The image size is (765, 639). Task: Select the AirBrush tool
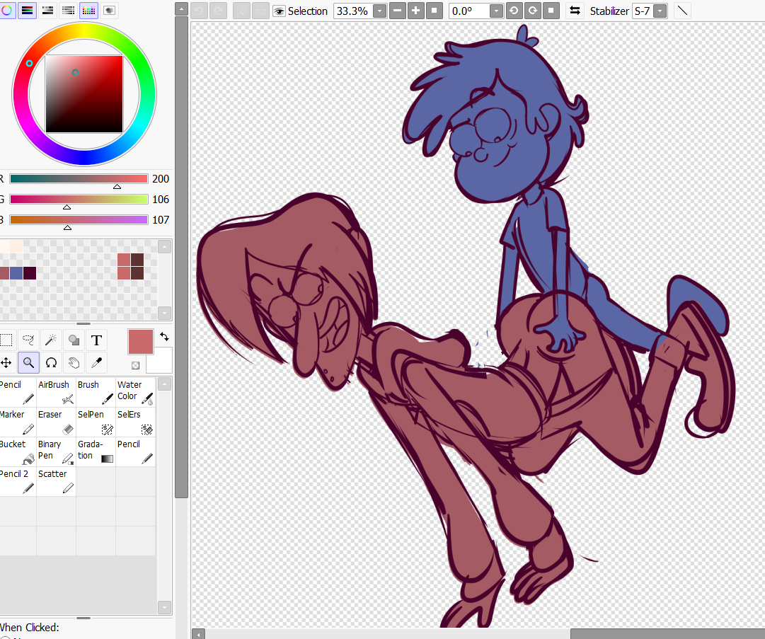tap(57, 392)
